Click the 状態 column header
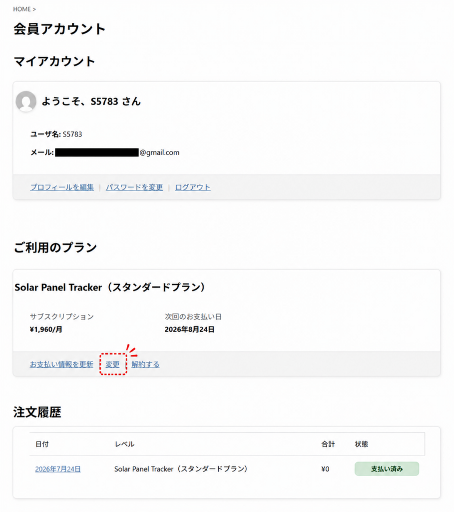 pos(362,444)
